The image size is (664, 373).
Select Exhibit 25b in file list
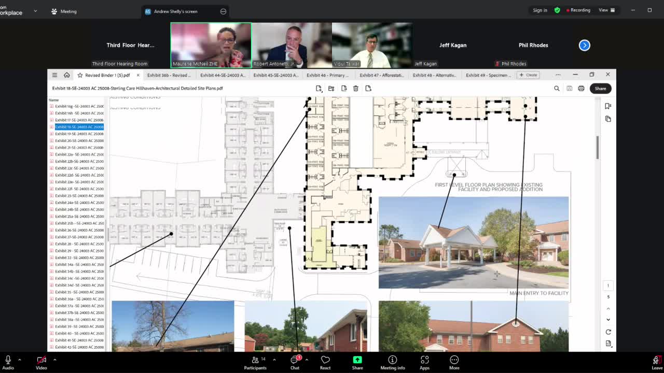77,223
